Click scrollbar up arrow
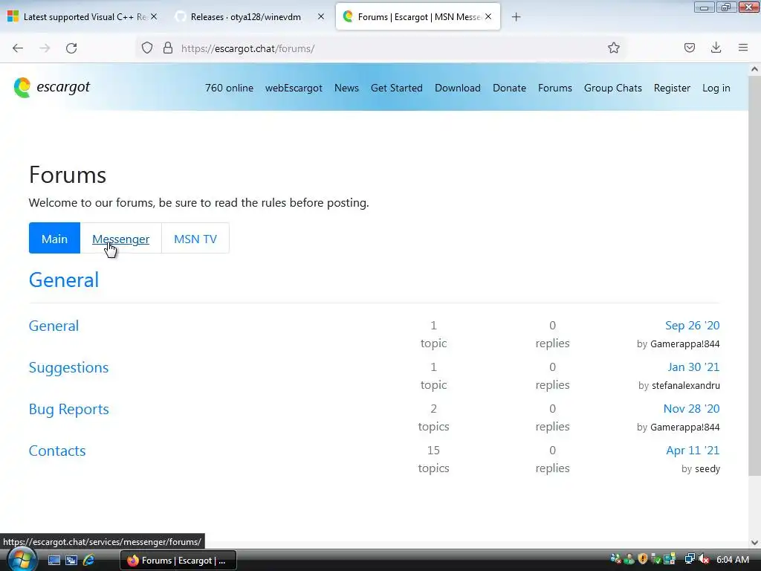This screenshot has height=571, width=761. [x=754, y=69]
